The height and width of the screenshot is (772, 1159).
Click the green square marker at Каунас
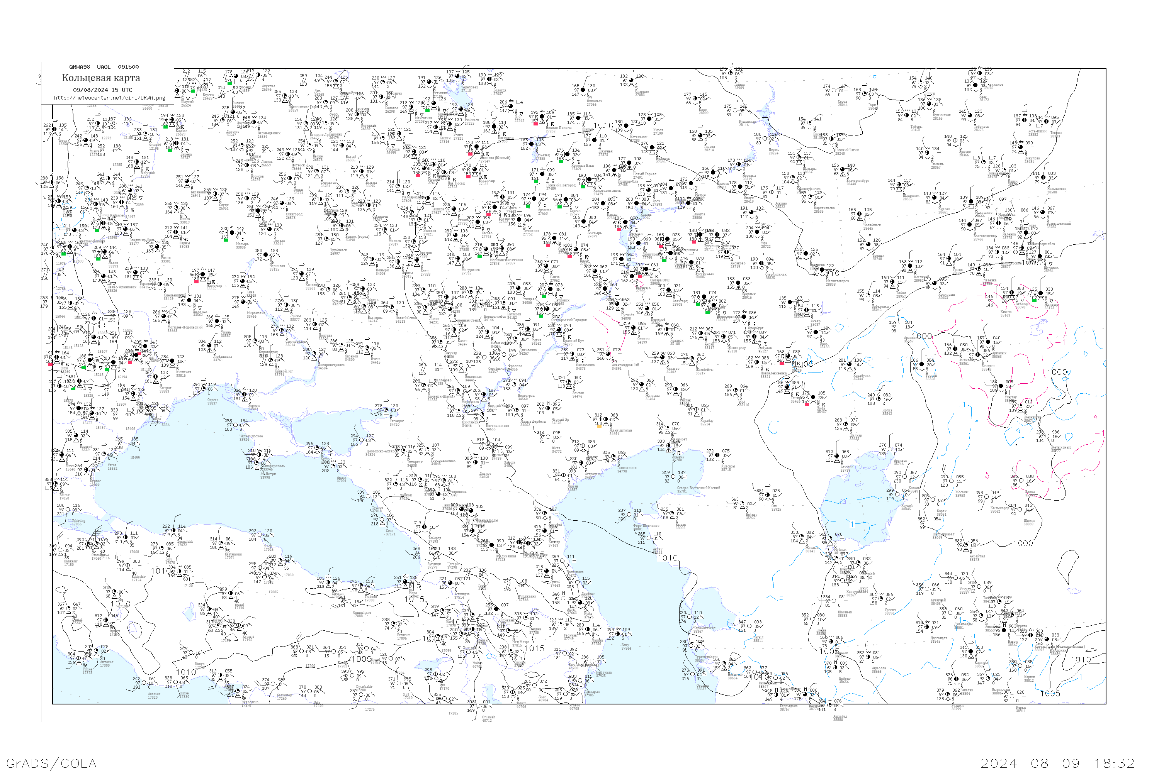pos(166,127)
